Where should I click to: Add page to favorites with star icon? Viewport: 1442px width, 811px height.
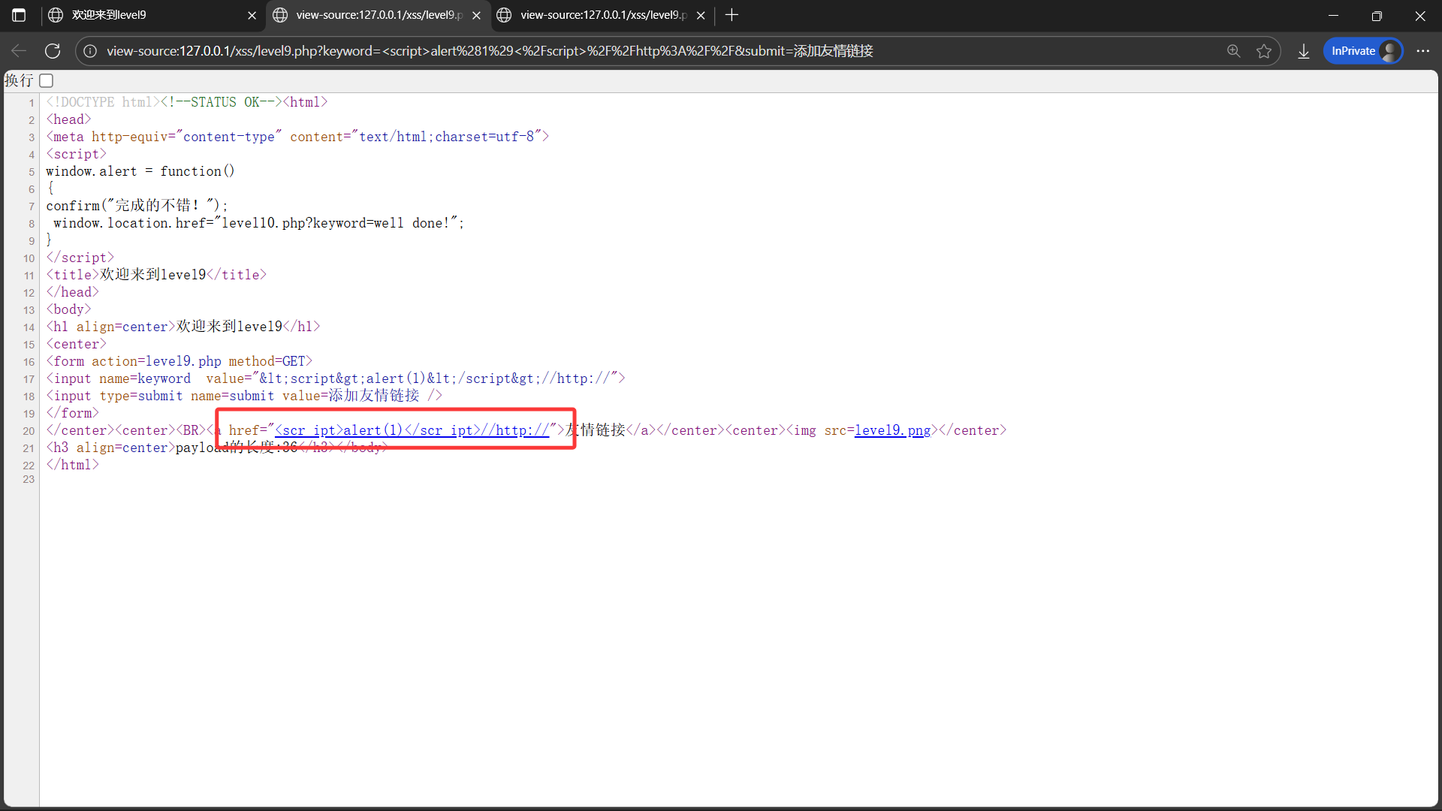click(1264, 51)
